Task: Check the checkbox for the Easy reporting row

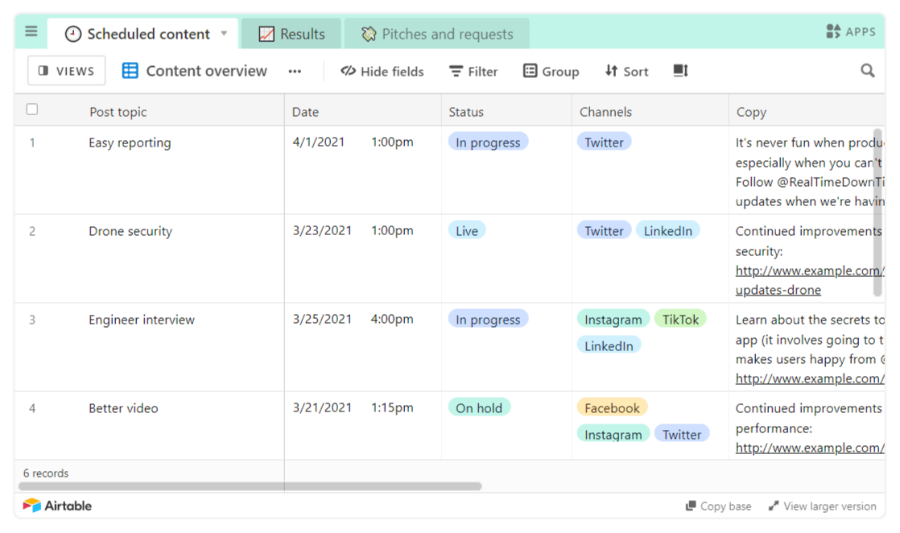Action: point(31,143)
